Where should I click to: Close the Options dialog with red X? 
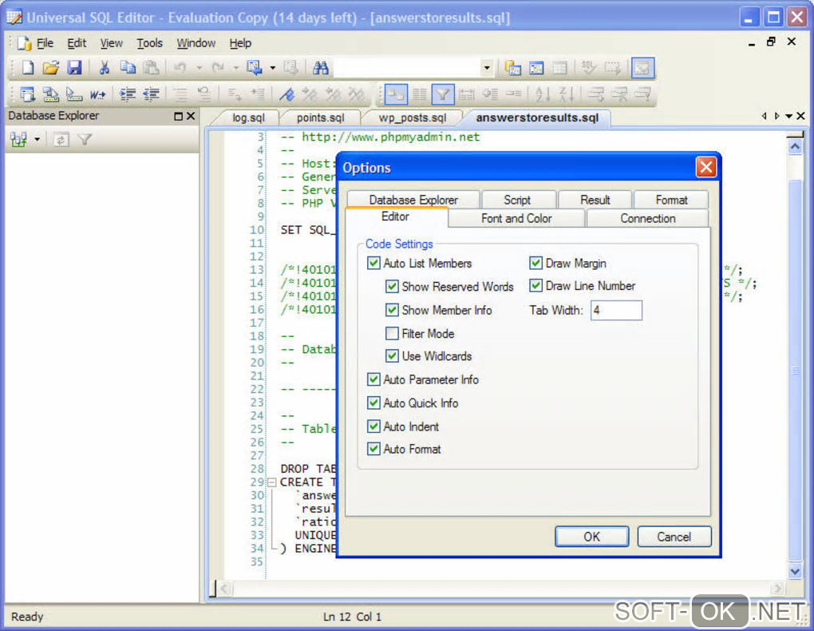click(x=706, y=168)
